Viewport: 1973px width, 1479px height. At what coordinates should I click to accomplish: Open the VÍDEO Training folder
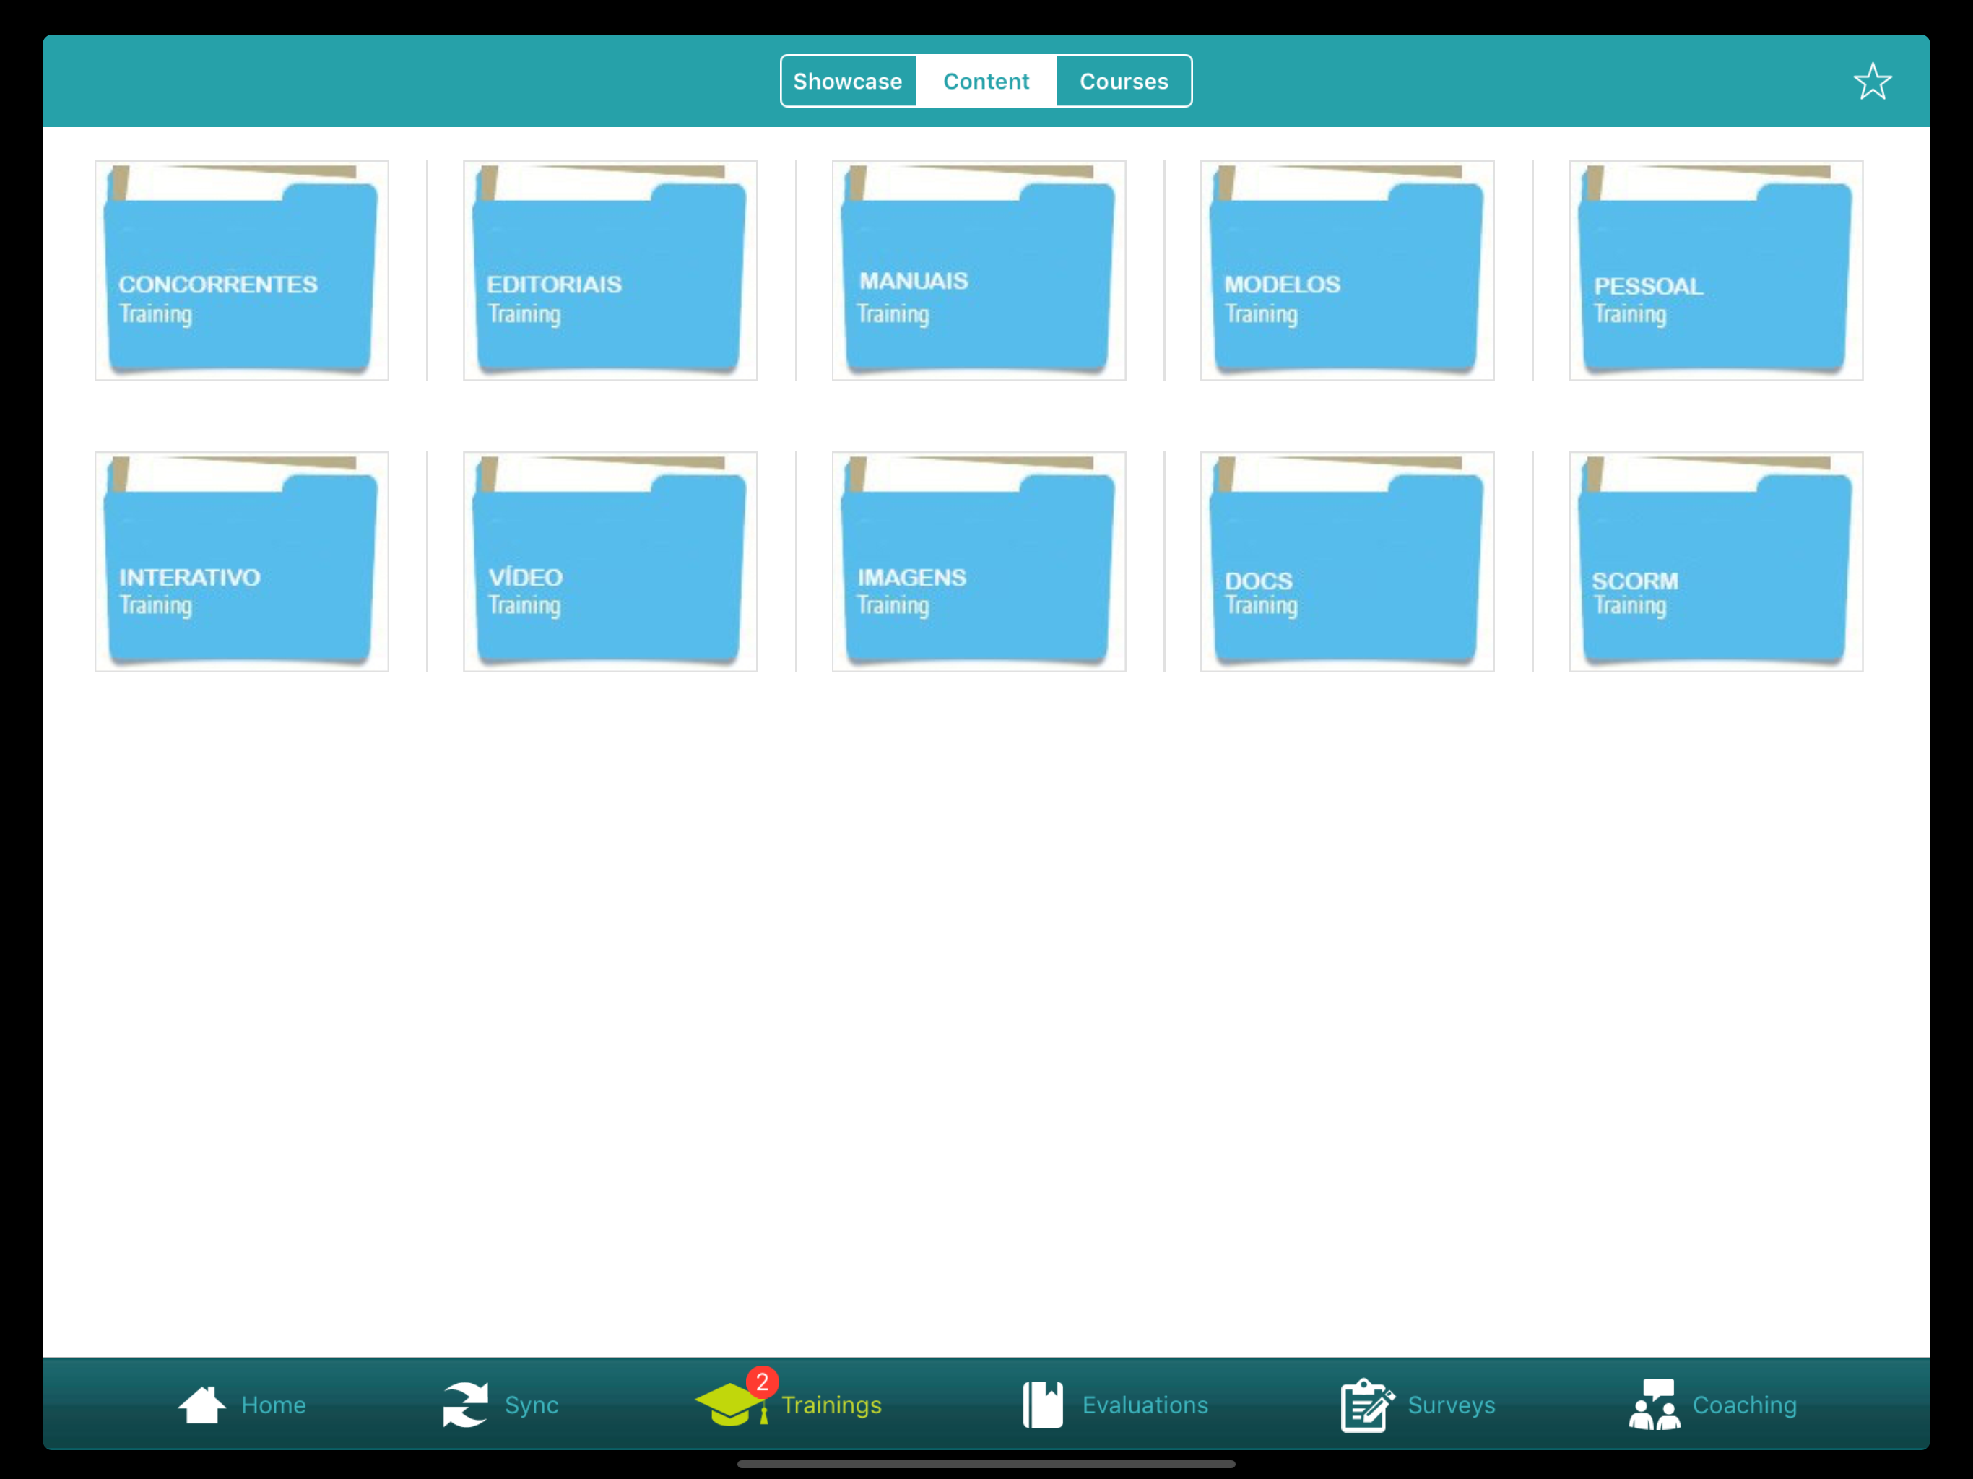[610, 562]
